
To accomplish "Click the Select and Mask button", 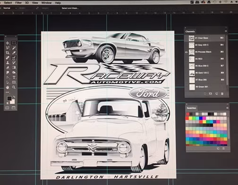I will pos(70,8).
